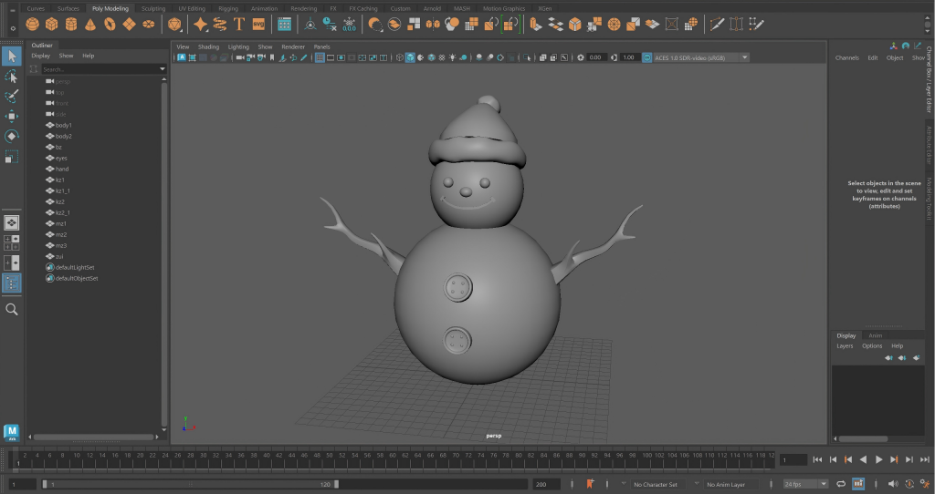Click the polygon cylinder shelf icon
The image size is (935, 494).
(71, 24)
